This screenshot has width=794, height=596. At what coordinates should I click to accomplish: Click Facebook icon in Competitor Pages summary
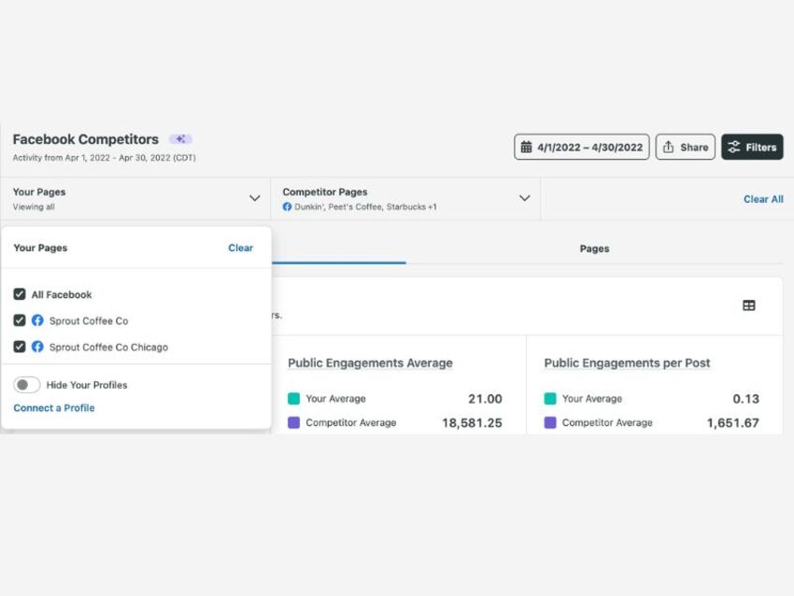click(287, 206)
